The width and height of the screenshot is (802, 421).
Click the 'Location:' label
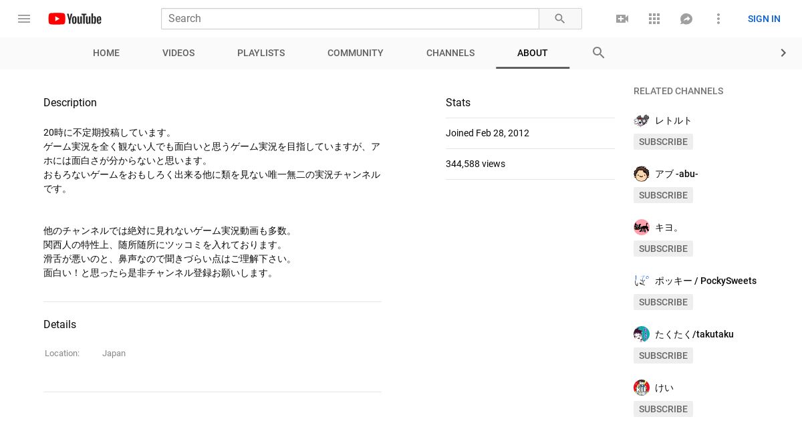coord(62,354)
